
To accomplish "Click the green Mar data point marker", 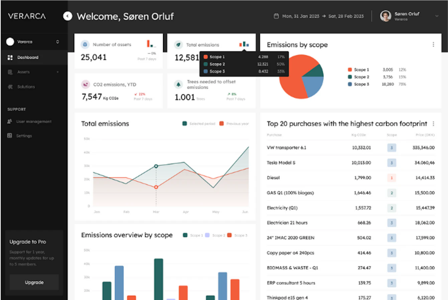I will click(156, 166).
